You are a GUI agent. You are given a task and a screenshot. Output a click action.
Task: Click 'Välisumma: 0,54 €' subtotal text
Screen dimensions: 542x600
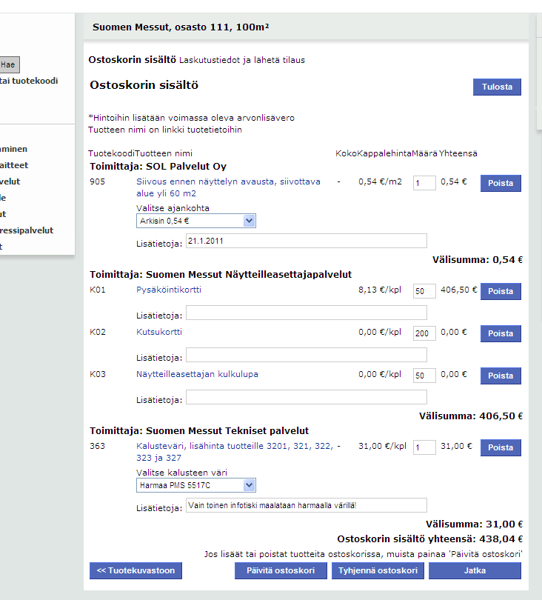pyautogui.click(x=478, y=260)
